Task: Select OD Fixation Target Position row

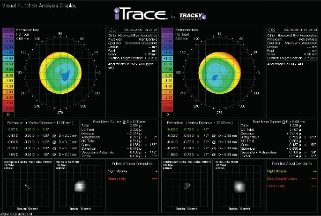Action: click(133, 58)
